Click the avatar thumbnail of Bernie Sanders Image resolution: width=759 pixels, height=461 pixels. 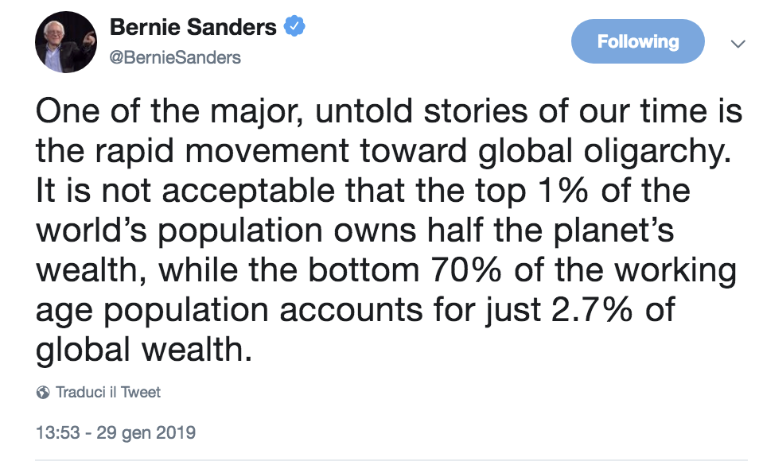click(65, 41)
